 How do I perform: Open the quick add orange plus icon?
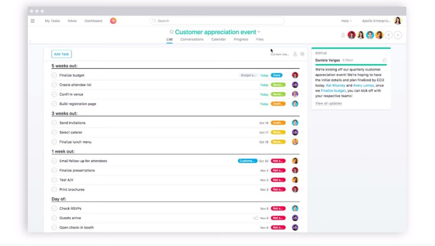[x=113, y=20]
